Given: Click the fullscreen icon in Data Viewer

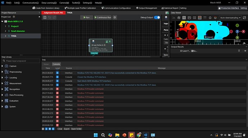Looking at the screenshot, I should [244, 18].
